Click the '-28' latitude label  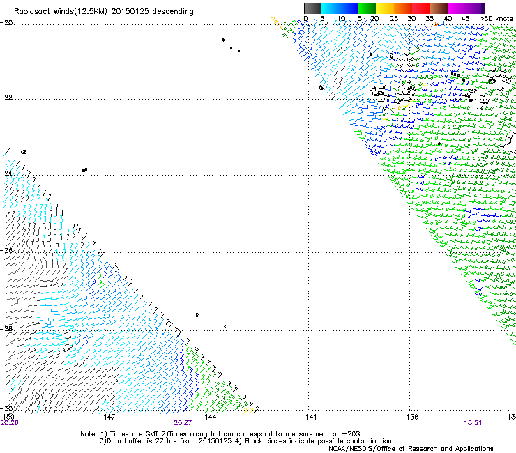point(6,328)
